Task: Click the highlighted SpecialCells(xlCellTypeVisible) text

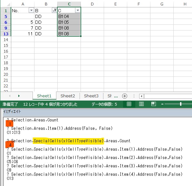Action: pos(69,141)
